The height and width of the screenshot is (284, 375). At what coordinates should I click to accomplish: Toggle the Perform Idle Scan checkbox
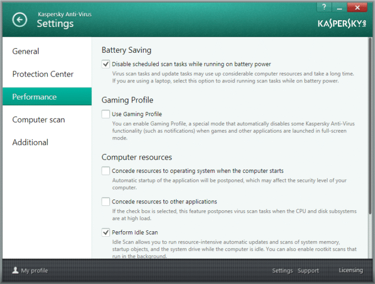(x=106, y=232)
